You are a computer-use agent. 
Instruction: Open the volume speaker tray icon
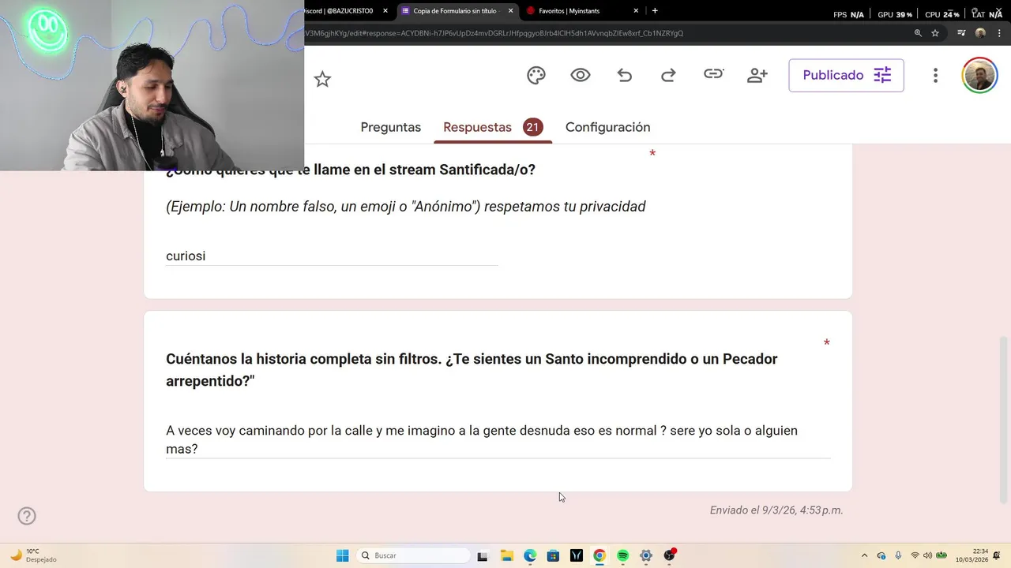point(927,555)
